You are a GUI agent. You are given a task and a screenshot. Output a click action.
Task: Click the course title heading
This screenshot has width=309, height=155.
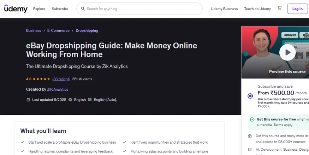click(112, 50)
